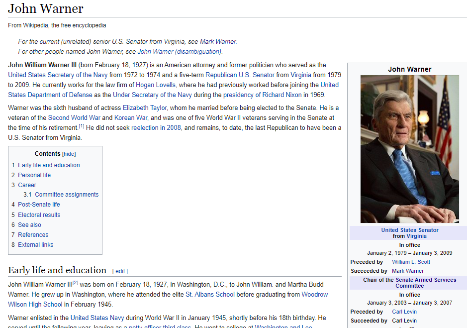467x328 pixels.
Task: Open the Elizabeth Taylor article link
Action: (x=145, y=108)
